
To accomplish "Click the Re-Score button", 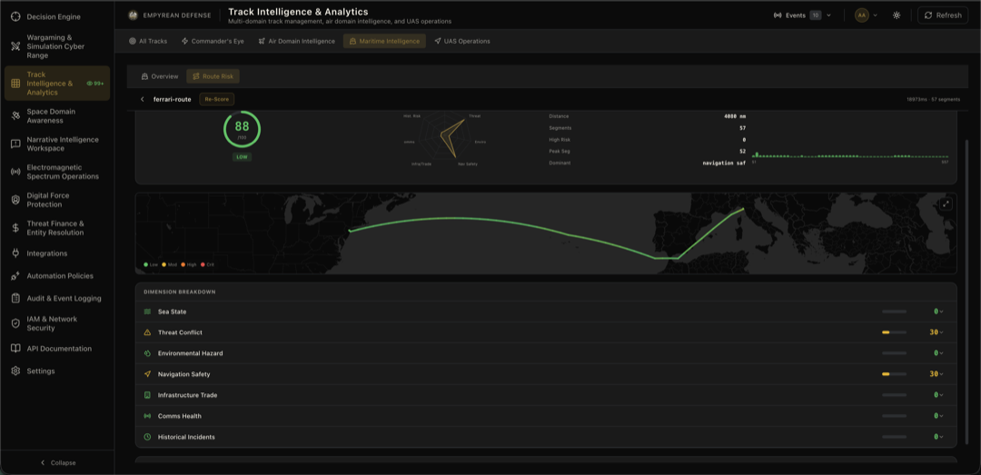I will coord(217,99).
